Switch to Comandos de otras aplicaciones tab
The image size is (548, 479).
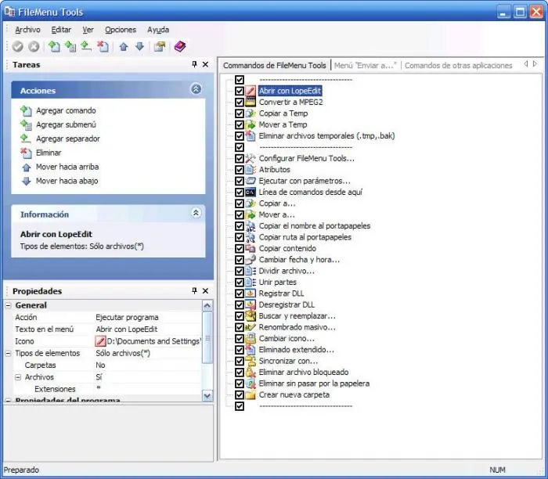[x=458, y=65]
